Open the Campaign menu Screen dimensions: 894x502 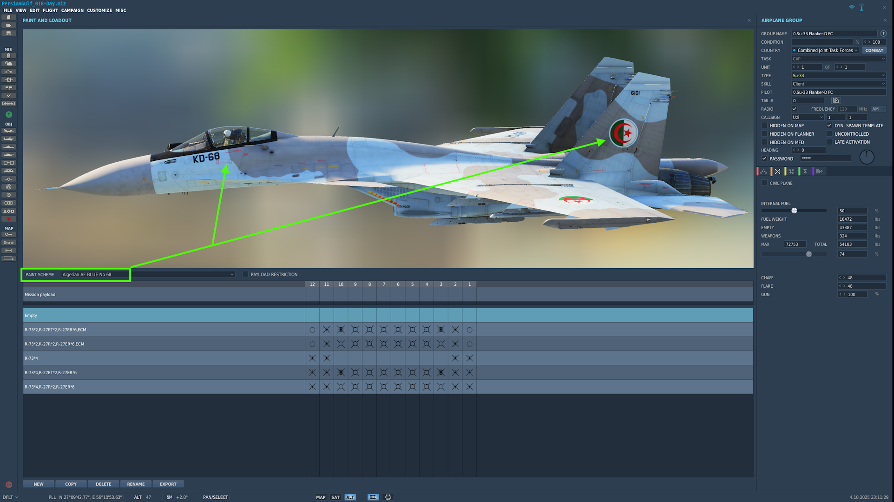(72, 10)
